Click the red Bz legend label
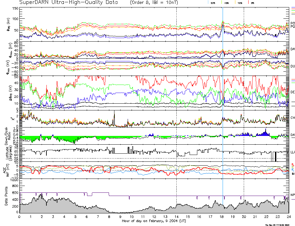The height and width of the screenshot is (226, 295). (x=292, y=164)
